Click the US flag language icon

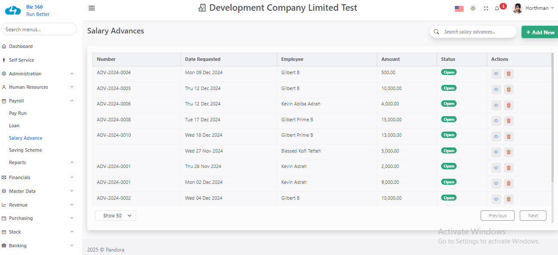click(459, 8)
